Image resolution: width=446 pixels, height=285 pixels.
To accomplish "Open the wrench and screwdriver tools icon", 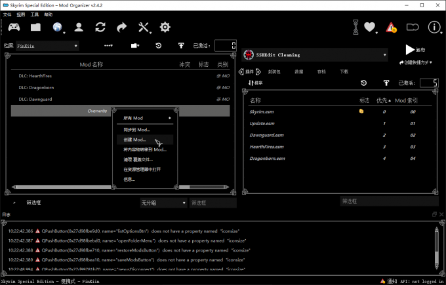I will 144,28.
